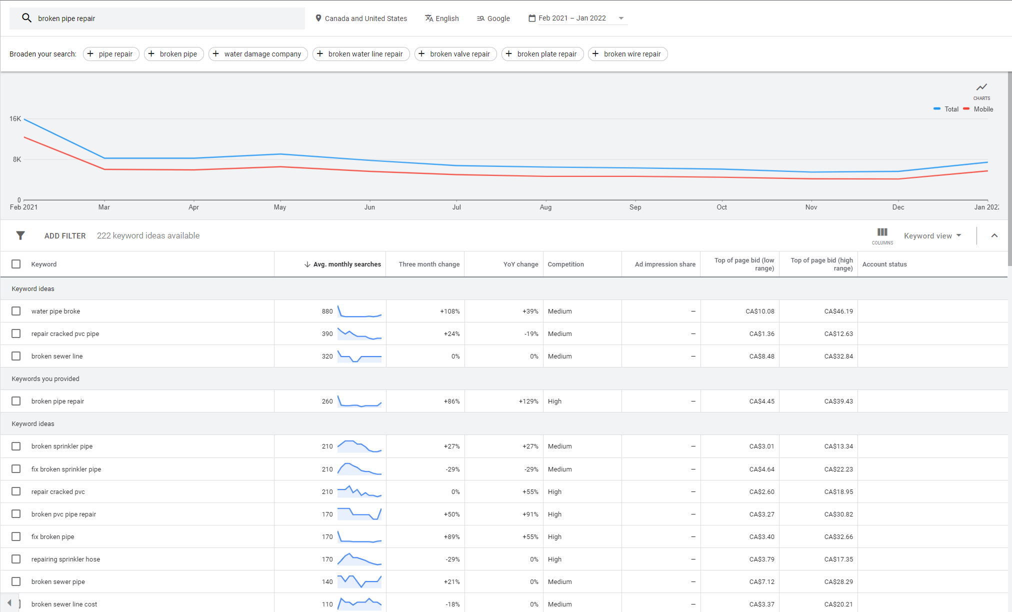The height and width of the screenshot is (612, 1012).
Task: Sort by Keyword column header
Action: [x=44, y=264]
